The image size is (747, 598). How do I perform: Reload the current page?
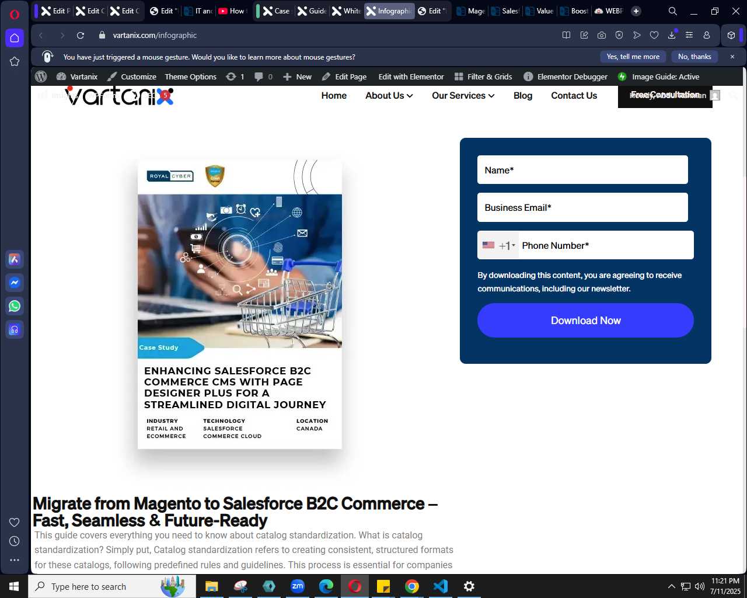[81, 36]
